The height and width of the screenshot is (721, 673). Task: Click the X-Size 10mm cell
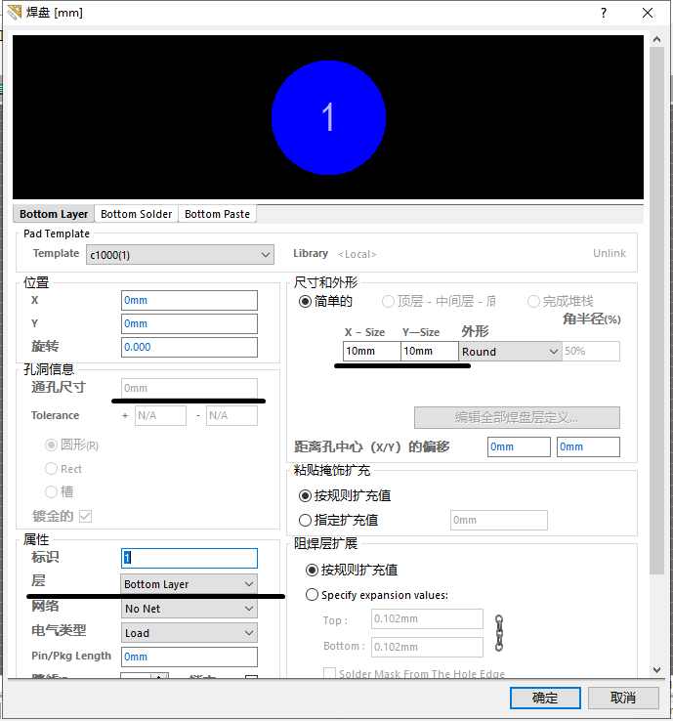pyautogui.click(x=372, y=352)
